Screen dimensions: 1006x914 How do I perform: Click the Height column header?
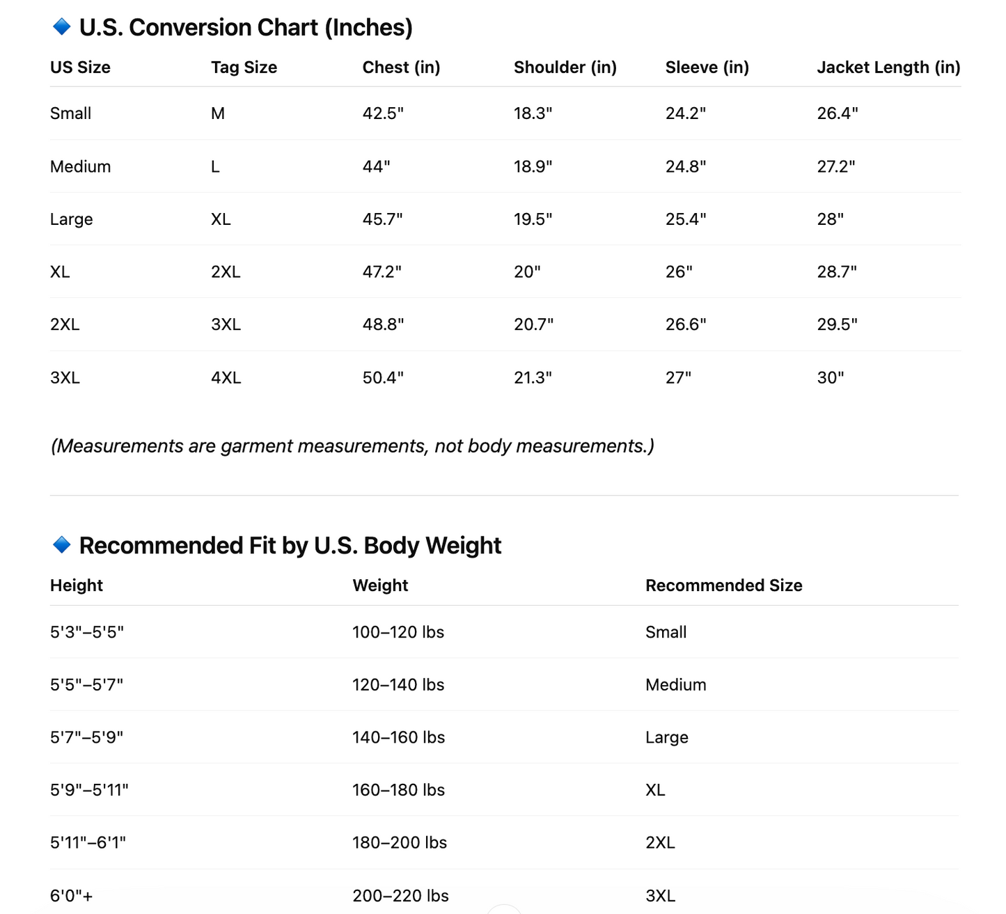click(x=76, y=585)
